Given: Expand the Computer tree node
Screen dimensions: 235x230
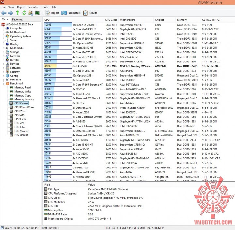Looking at the screenshot, I should point(4,28).
